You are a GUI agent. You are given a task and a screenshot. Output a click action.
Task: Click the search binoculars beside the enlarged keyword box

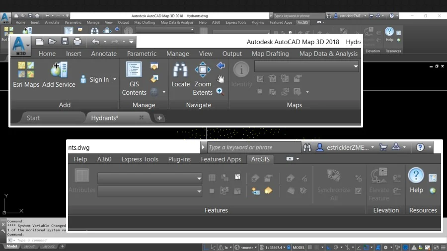(307, 147)
